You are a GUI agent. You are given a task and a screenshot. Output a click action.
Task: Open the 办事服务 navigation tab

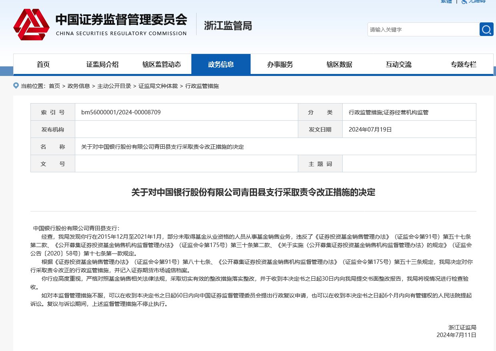[x=280, y=64]
